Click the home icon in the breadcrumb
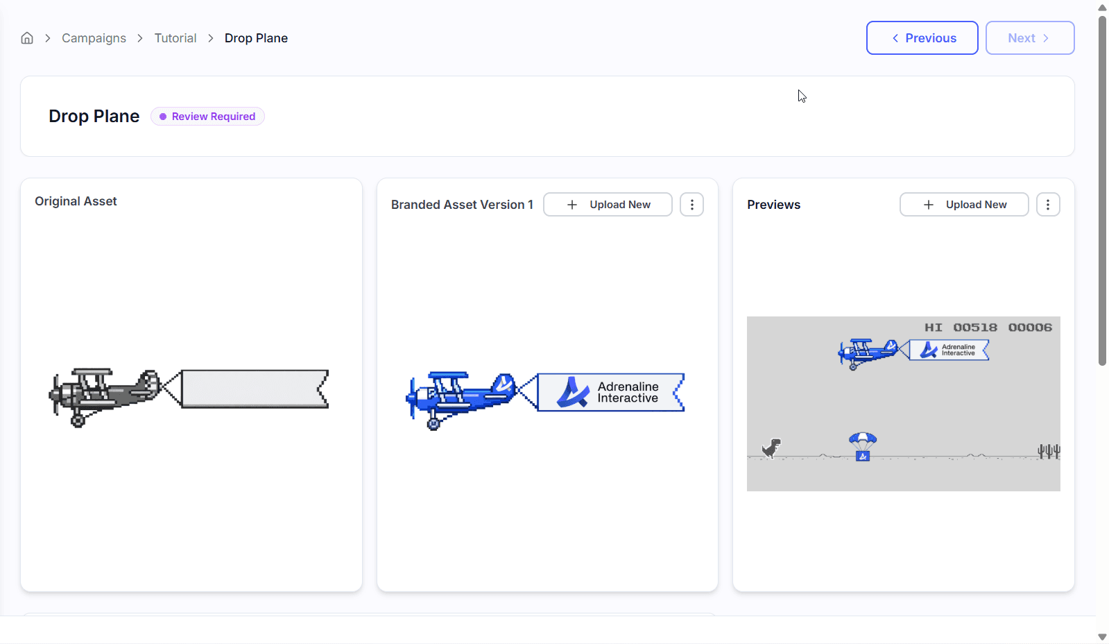 [27, 38]
